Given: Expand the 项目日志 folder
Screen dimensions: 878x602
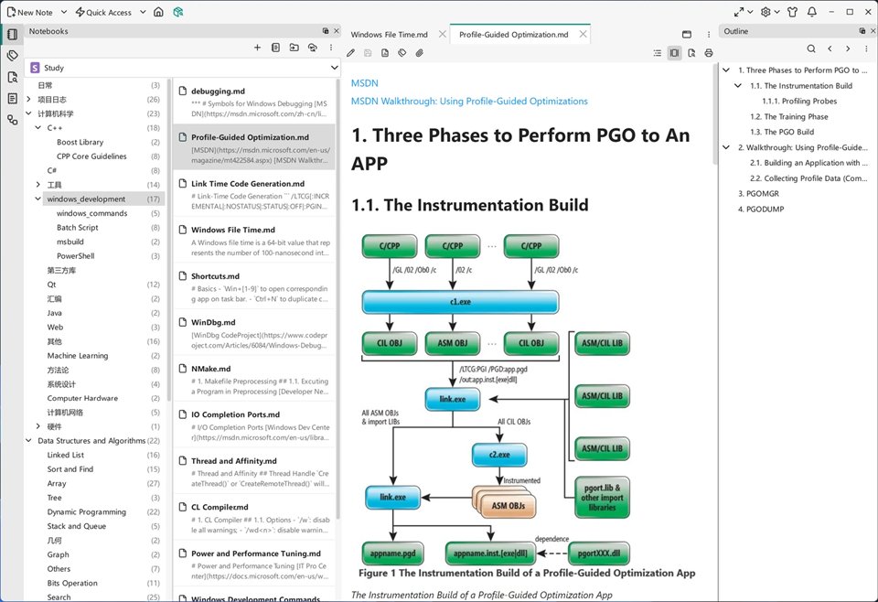Looking at the screenshot, I should (x=28, y=99).
